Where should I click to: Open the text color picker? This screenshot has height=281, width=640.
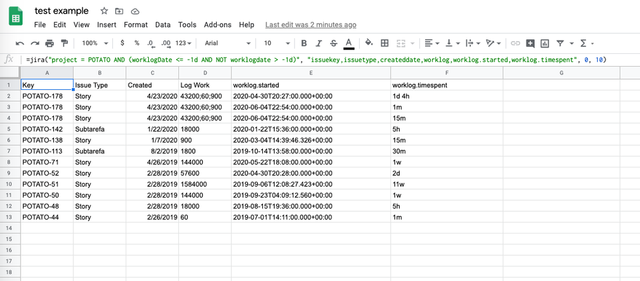348,43
